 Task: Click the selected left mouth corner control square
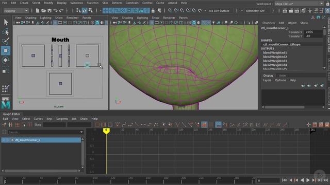coord(87,65)
